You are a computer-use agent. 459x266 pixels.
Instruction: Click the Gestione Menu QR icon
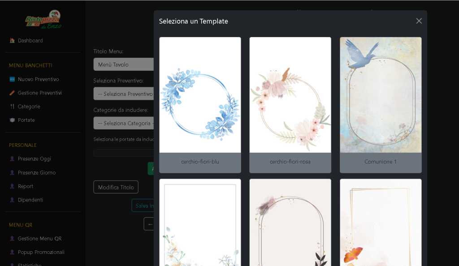coord(12,239)
